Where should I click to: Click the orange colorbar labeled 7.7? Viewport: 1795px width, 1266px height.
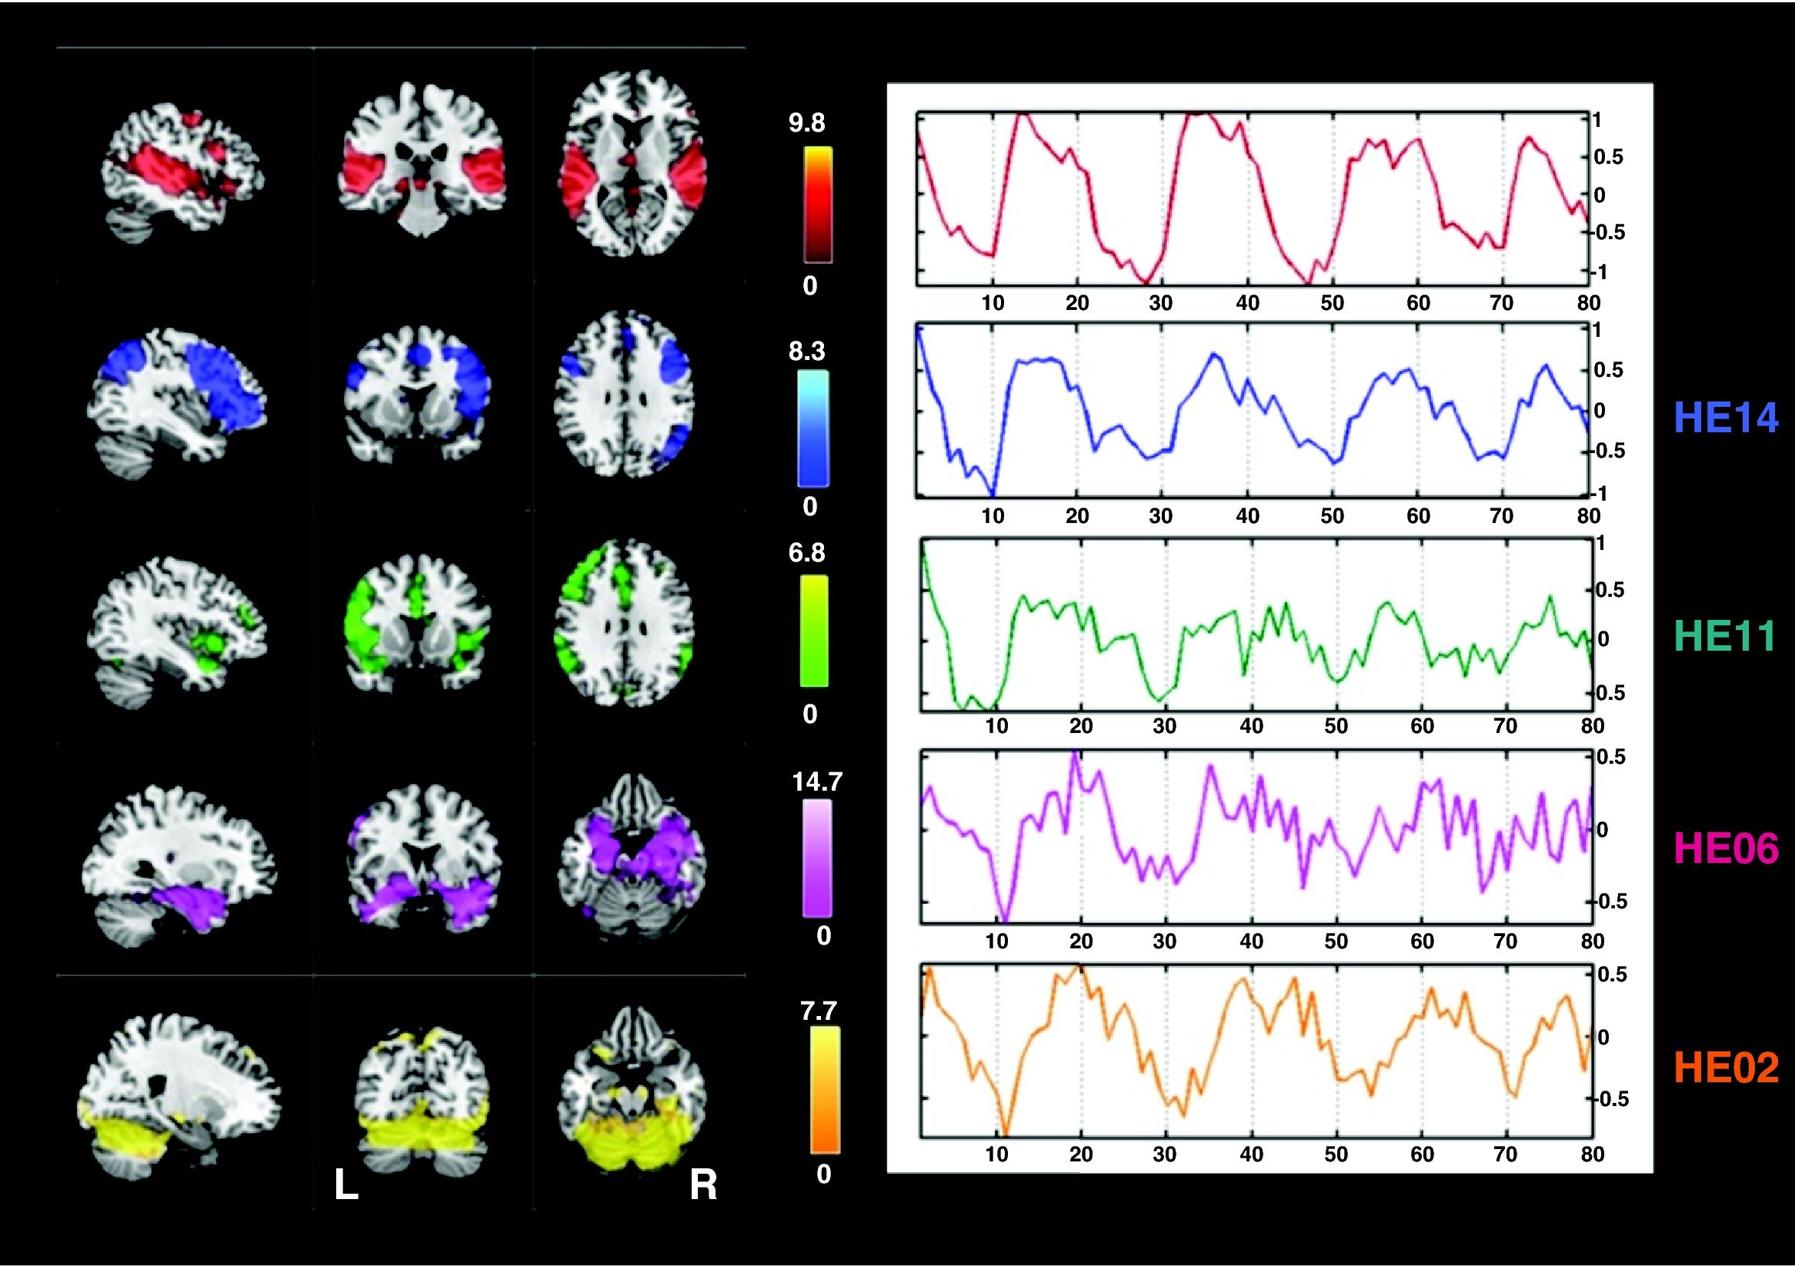(825, 1090)
